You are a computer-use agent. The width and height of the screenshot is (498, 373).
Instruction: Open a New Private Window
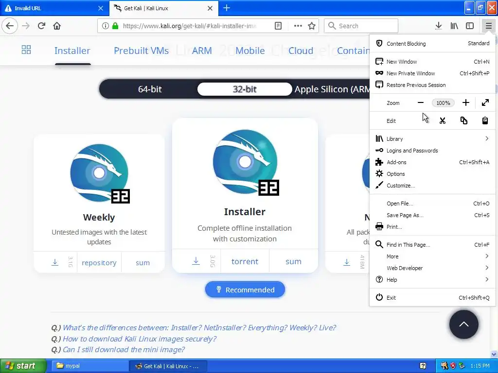click(432, 73)
